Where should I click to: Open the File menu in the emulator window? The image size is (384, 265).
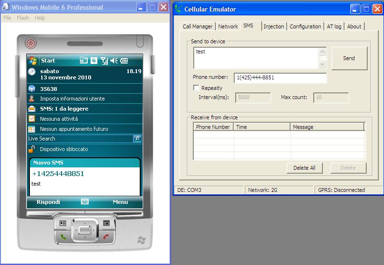coord(7,18)
